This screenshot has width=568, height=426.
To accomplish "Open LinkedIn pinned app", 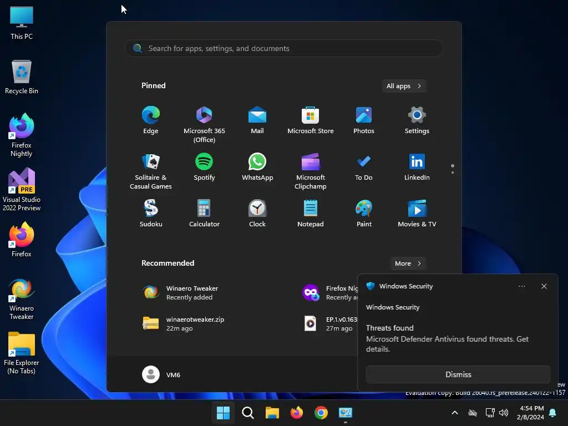I will 417,167.
